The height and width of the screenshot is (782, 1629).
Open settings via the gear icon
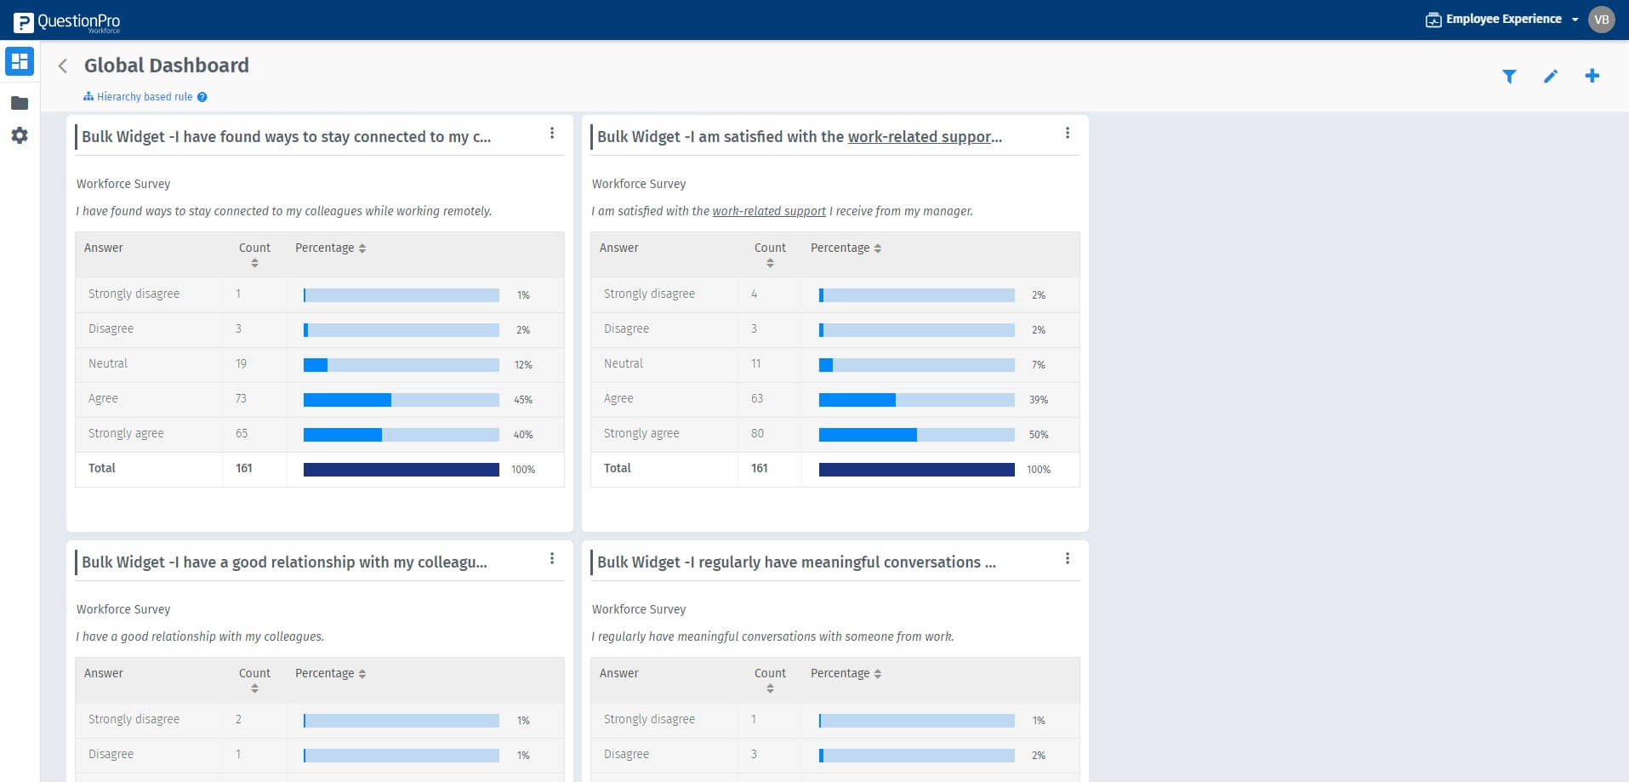19,135
